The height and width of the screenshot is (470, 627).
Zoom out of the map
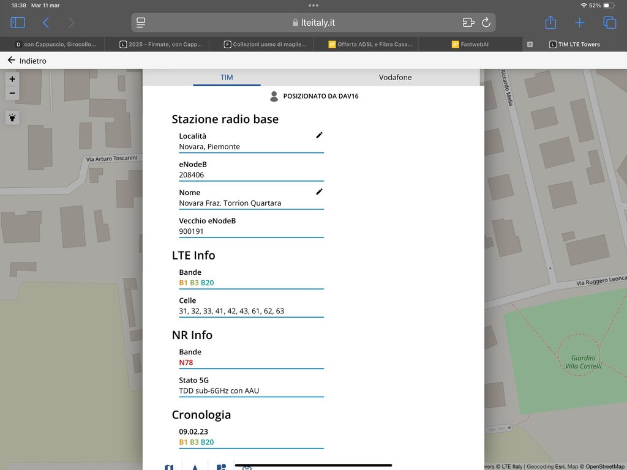coord(12,94)
